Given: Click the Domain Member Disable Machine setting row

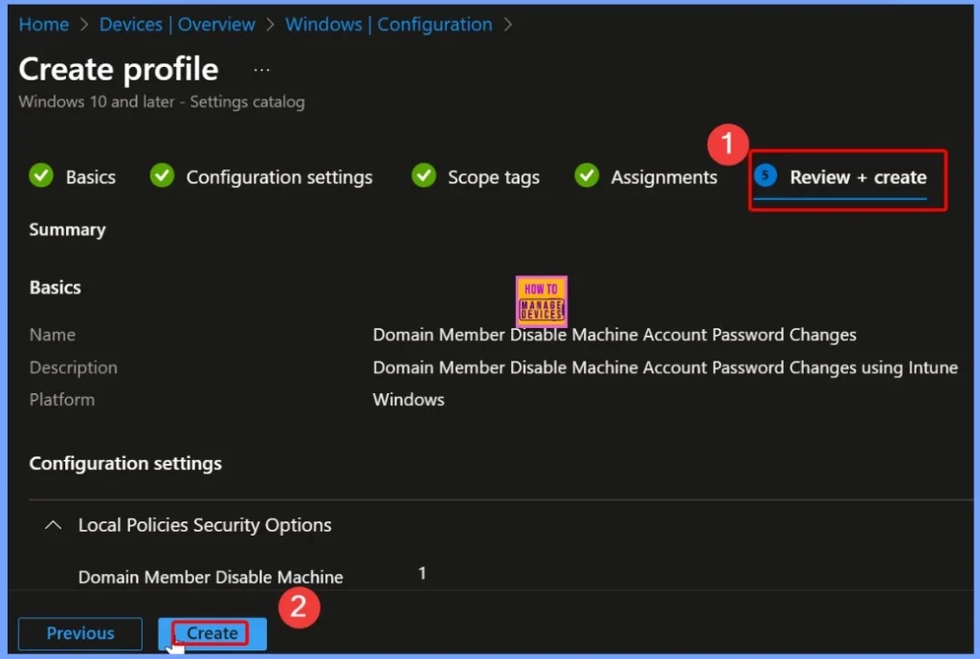Looking at the screenshot, I should 211,577.
